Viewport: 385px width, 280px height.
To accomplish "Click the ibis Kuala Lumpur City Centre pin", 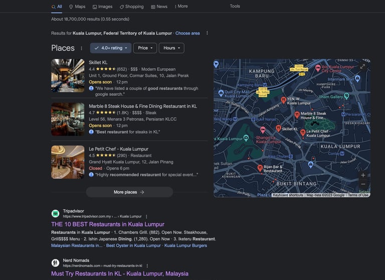I will click(x=318, y=68).
